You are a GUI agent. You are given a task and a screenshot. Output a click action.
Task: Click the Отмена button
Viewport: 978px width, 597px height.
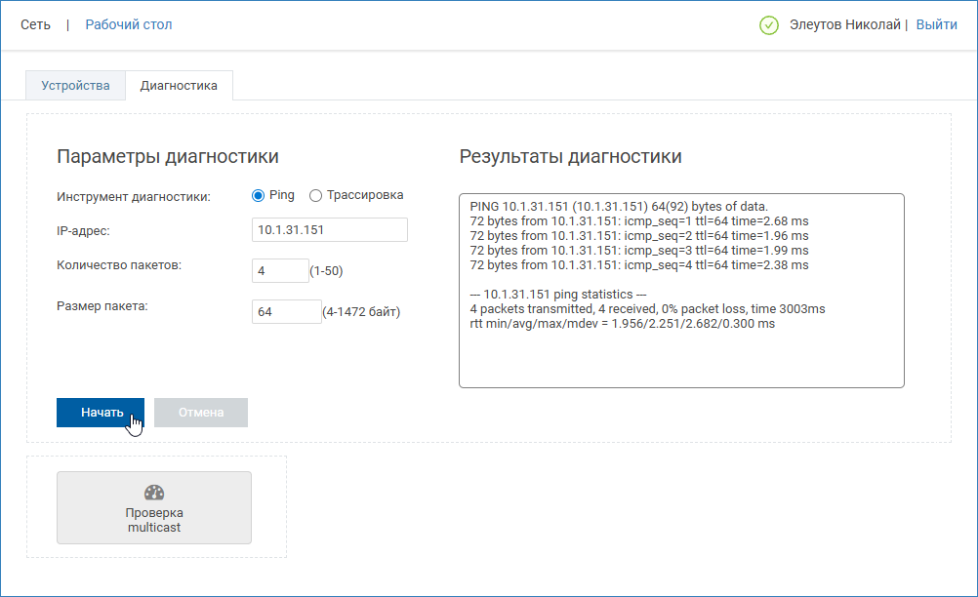click(x=201, y=413)
